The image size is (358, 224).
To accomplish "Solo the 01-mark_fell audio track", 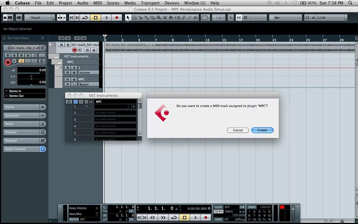I will pyautogui.click(x=68, y=45).
